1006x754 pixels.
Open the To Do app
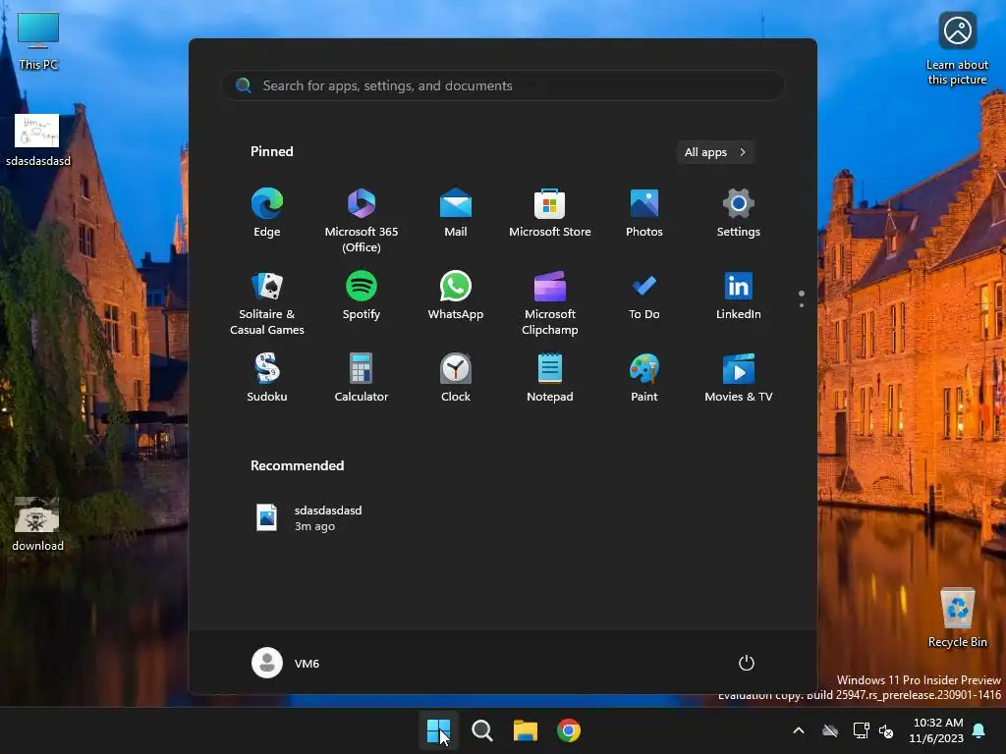click(x=644, y=296)
